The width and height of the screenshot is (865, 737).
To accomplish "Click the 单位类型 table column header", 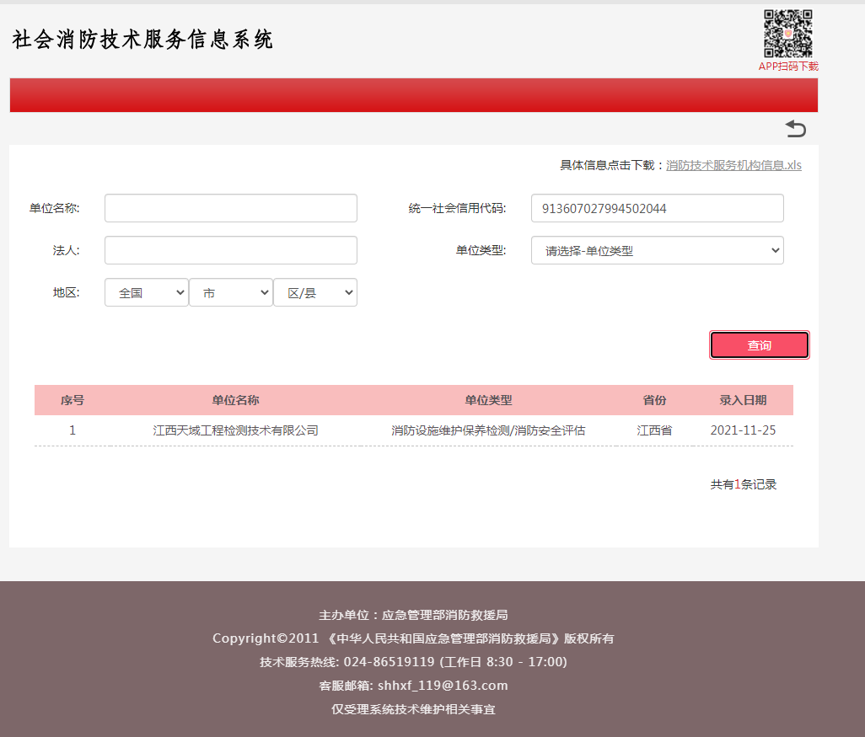I will 488,400.
